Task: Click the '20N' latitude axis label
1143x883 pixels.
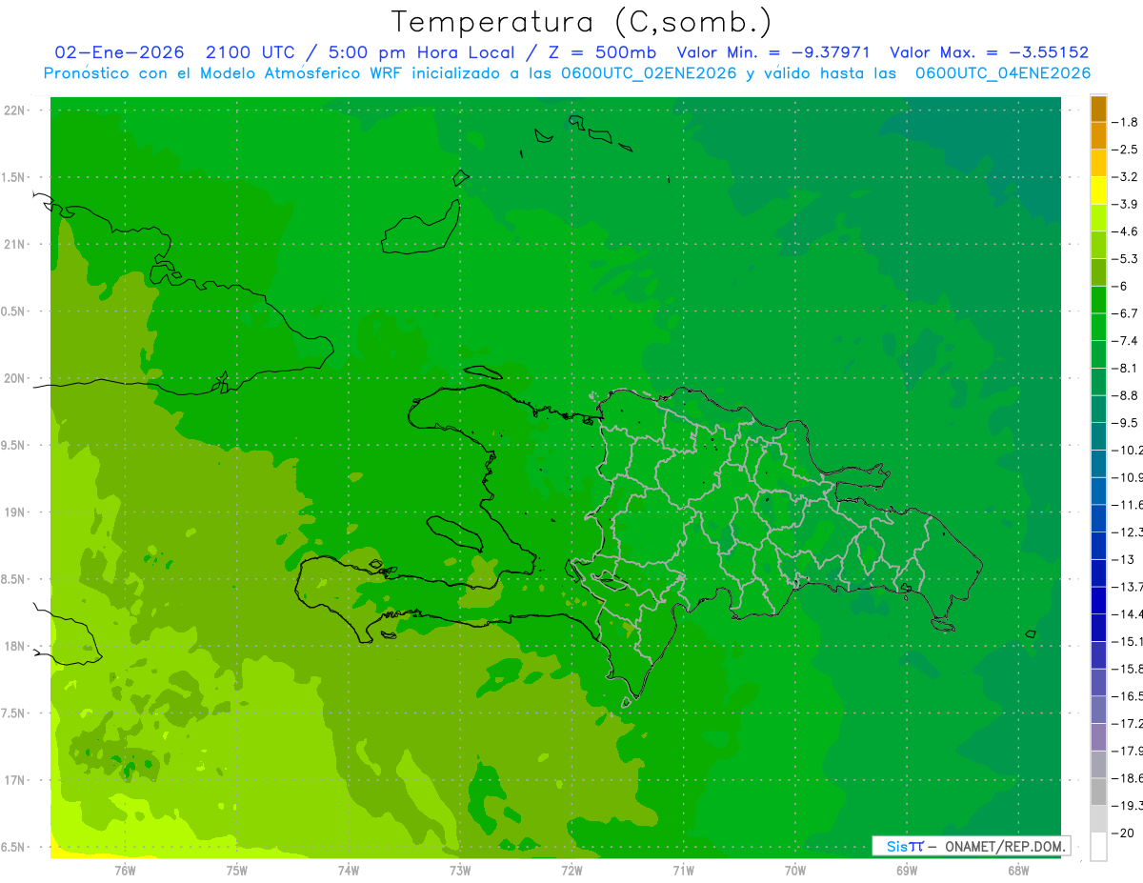Action: (16, 378)
